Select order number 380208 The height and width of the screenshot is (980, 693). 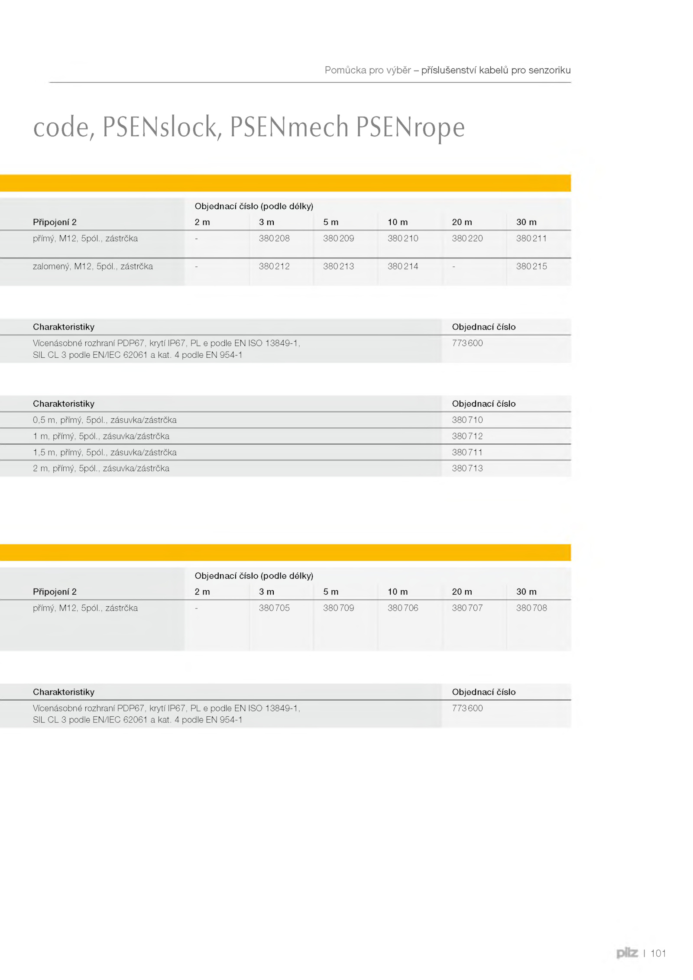[x=274, y=238]
